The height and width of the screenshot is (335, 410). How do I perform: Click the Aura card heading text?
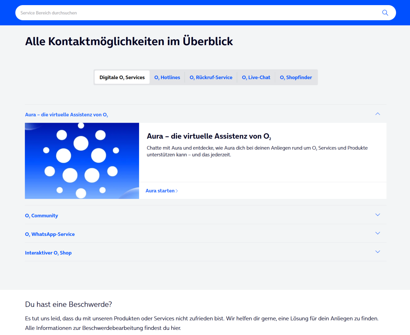209,136
